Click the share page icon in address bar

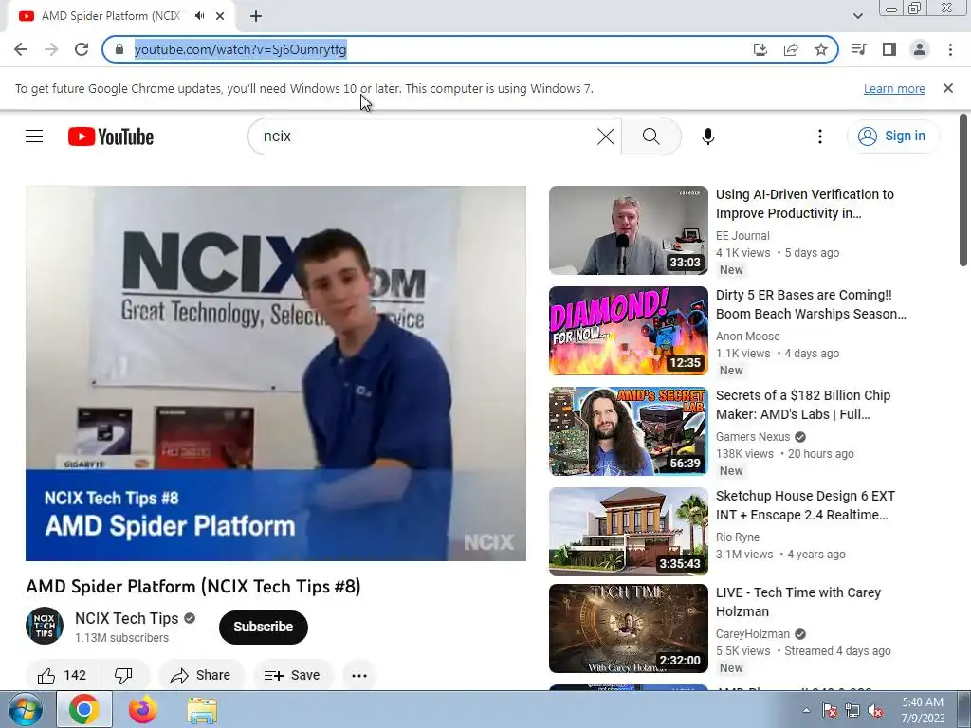click(791, 49)
